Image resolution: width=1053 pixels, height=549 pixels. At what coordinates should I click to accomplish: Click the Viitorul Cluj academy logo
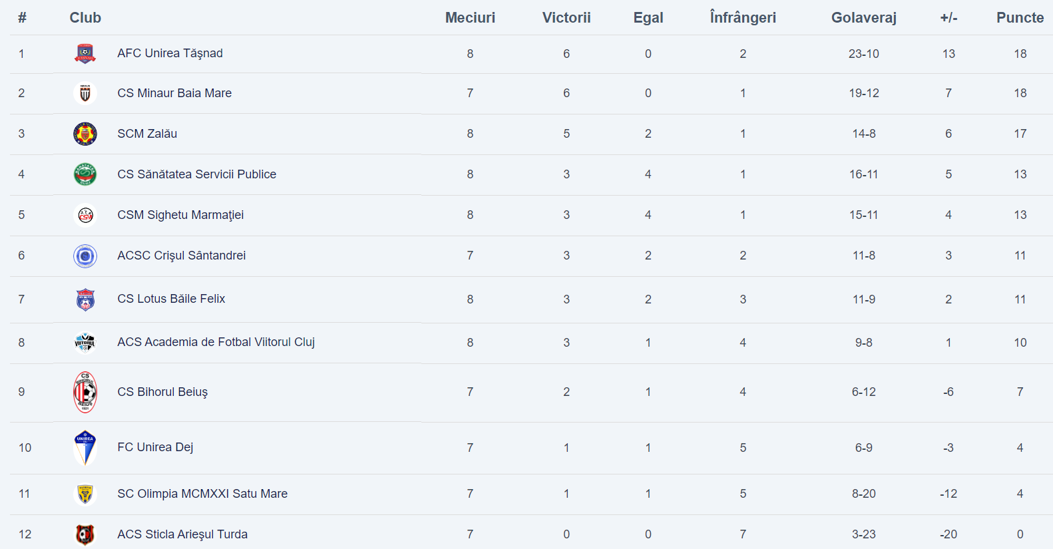click(85, 343)
